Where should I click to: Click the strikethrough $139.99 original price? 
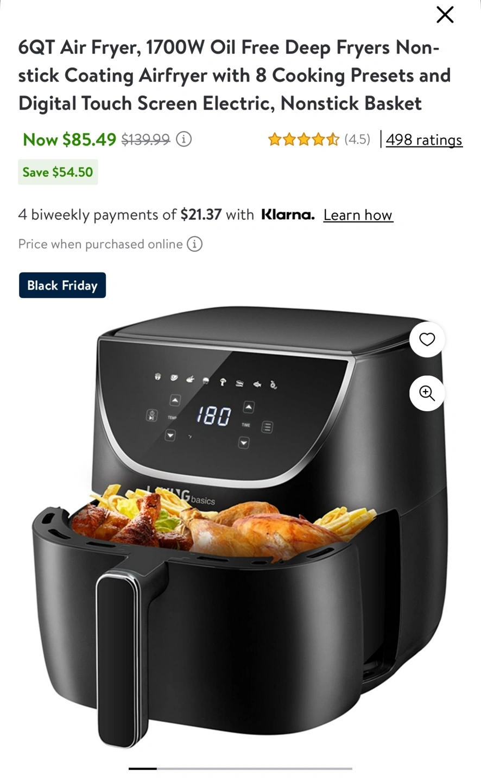[145, 140]
